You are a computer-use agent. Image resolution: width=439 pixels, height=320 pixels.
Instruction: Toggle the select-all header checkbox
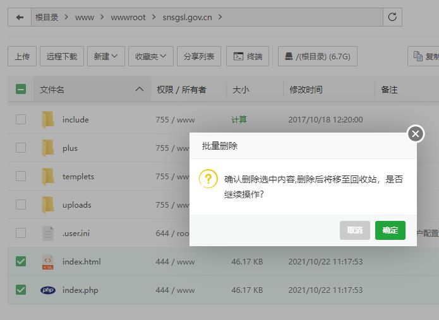pos(21,89)
